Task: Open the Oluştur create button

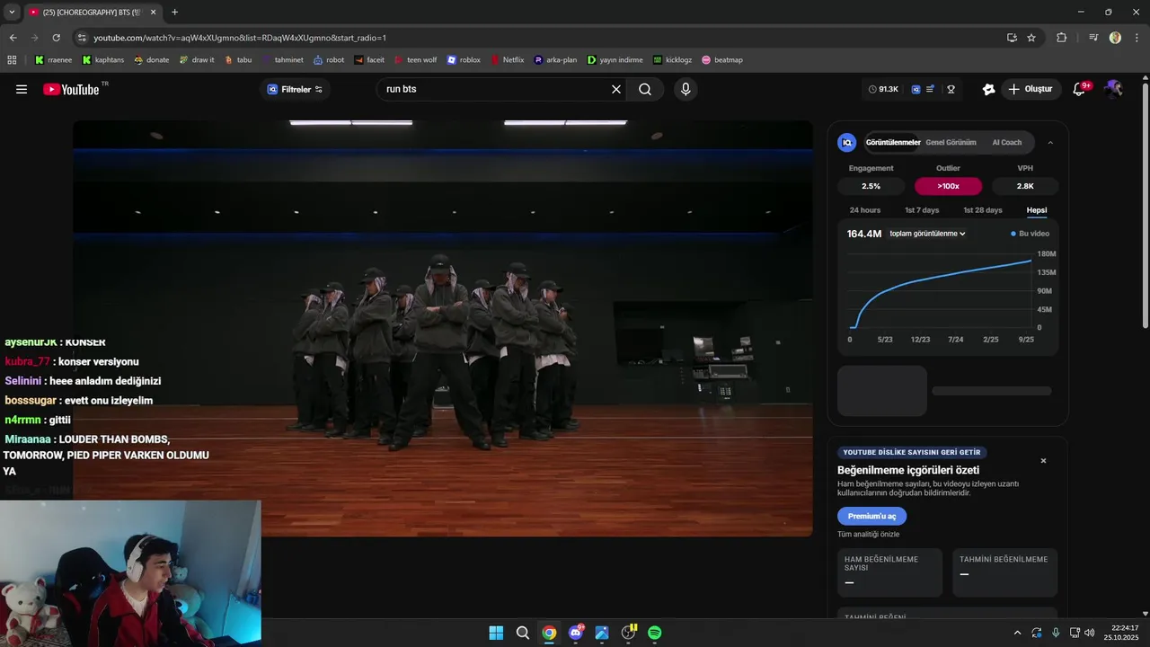Action: [1030, 89]
